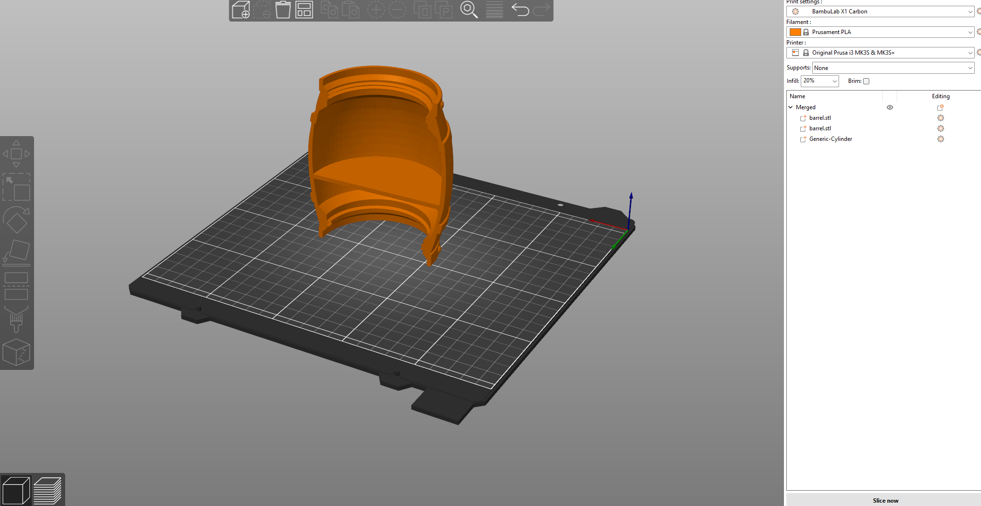
Task: Open the Print settings preset dropdown
Action: pyautogui.click(x=880, y=11)
